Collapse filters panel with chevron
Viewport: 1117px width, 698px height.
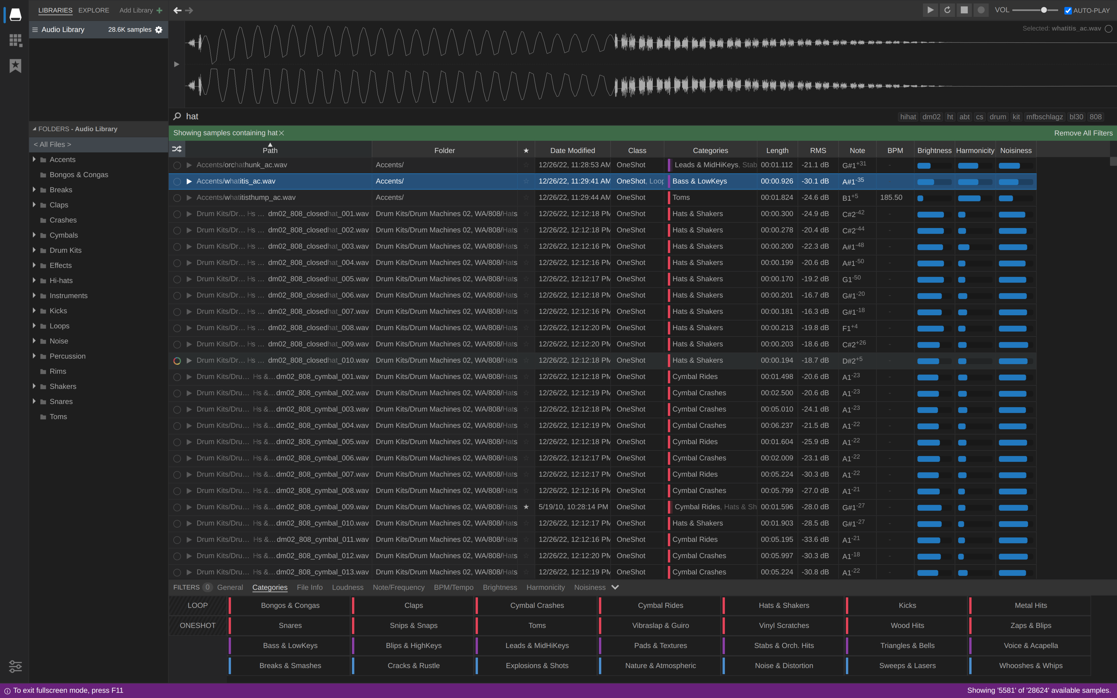(615, 587)
